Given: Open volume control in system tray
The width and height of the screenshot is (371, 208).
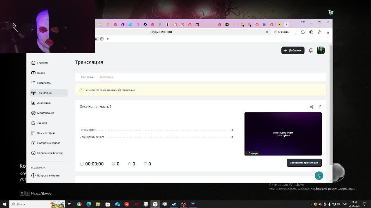Looking at the screenshot, I should tap(338, 204).
